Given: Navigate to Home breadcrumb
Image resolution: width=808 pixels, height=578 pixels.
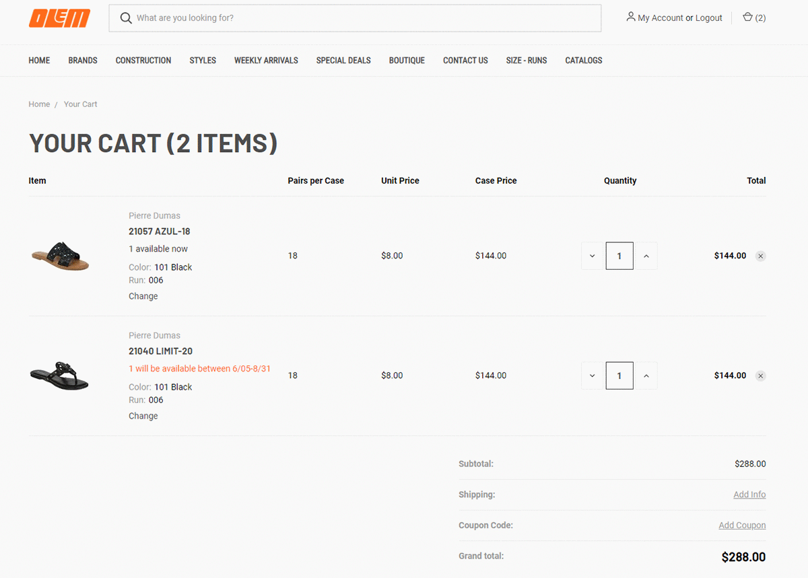Looking at the screenshot, I should tap(39, 104).
